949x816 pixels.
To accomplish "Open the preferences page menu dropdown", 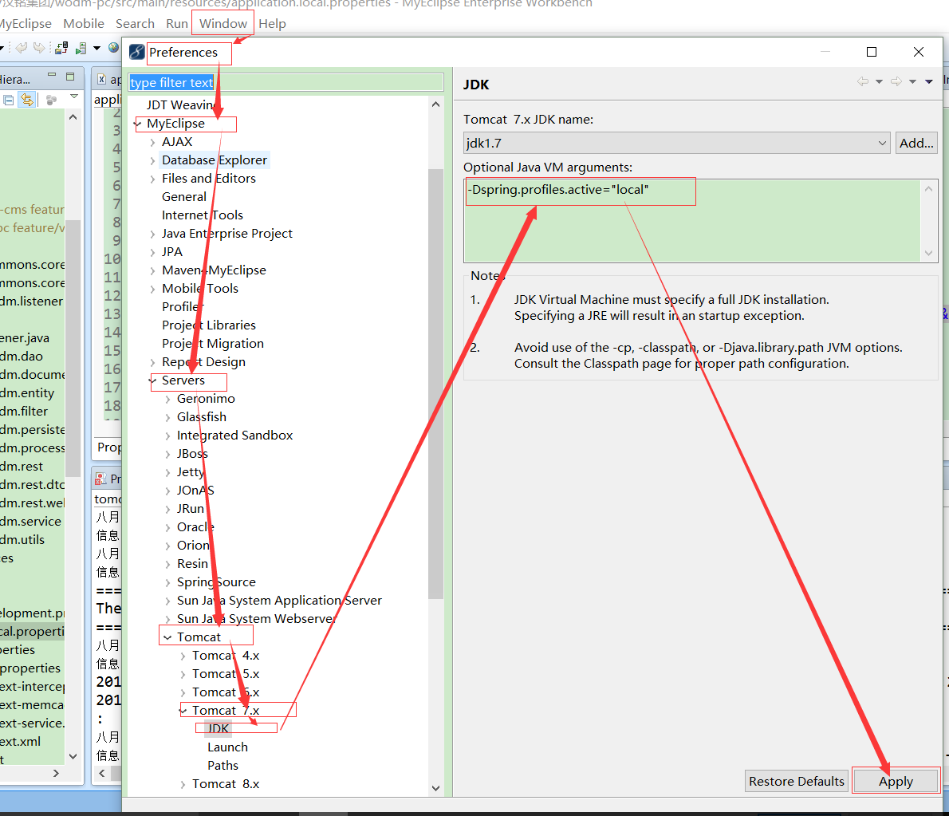I will point(929,81).
